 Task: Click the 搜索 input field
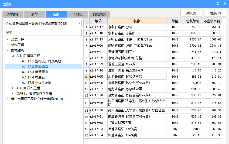click(43, 32)
